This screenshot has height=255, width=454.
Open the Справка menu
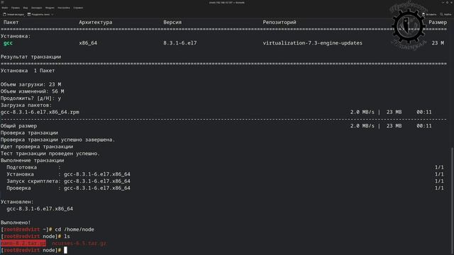coord(78,8)
